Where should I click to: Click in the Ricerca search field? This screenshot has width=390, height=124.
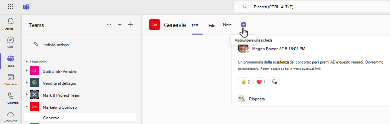pos(312,7)
